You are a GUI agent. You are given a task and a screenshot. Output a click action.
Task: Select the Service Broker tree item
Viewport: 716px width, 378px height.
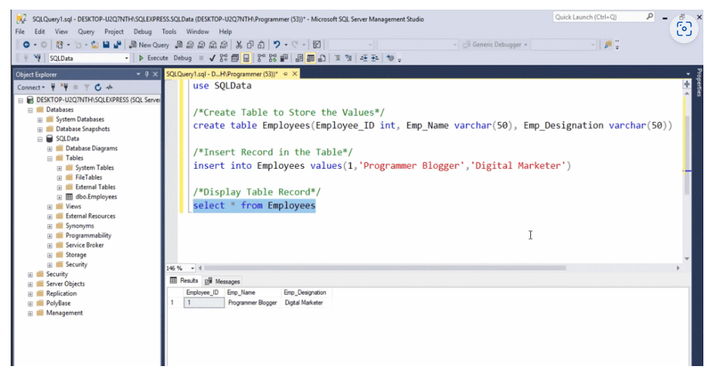pos(84,246)
